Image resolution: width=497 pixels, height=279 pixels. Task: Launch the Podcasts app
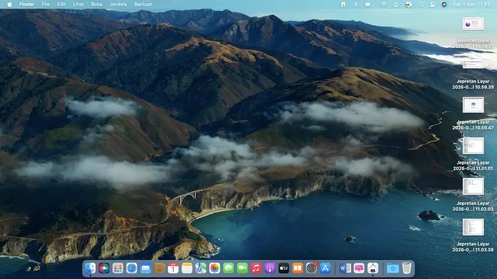[270, 268]
